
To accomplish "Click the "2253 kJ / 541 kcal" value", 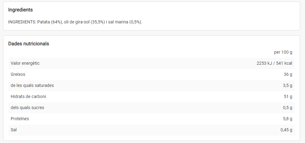I will coord(274,63).
